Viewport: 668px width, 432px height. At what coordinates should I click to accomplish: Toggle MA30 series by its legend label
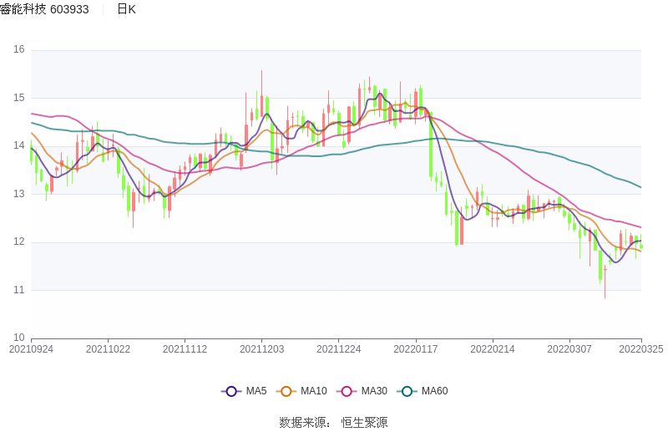(374, 391)
